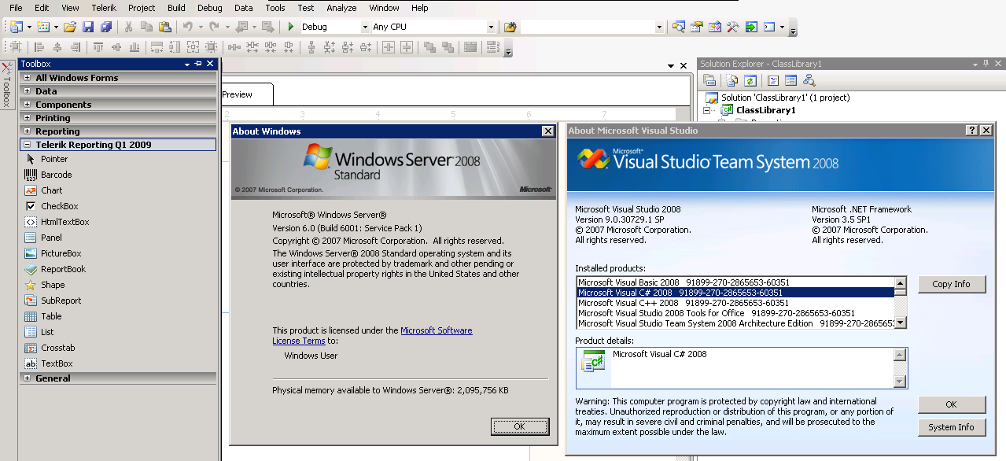Open the Debug configuration dropdown
The image size is (1006, 461).
point(365,27)
